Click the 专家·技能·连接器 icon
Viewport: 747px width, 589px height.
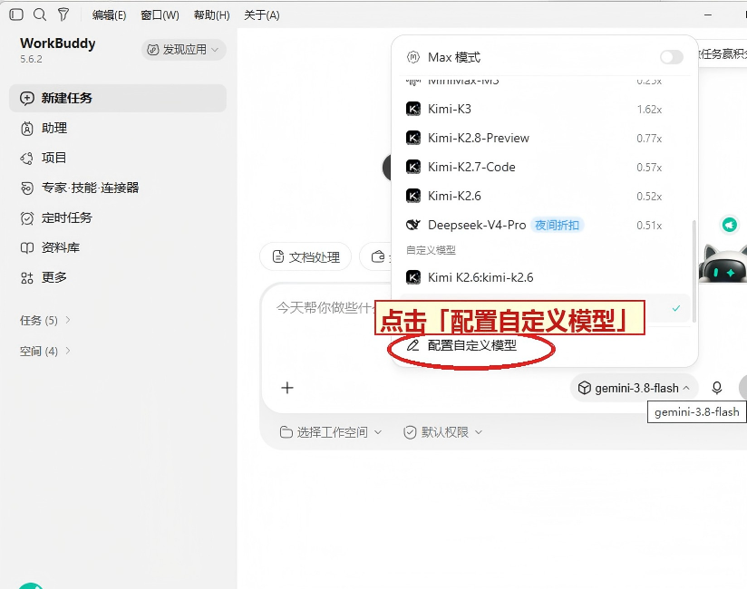point(27,188)
